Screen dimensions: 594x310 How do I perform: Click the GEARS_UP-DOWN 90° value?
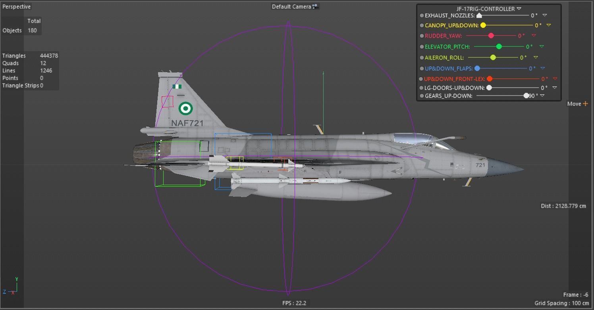click(x=533, y=96)
